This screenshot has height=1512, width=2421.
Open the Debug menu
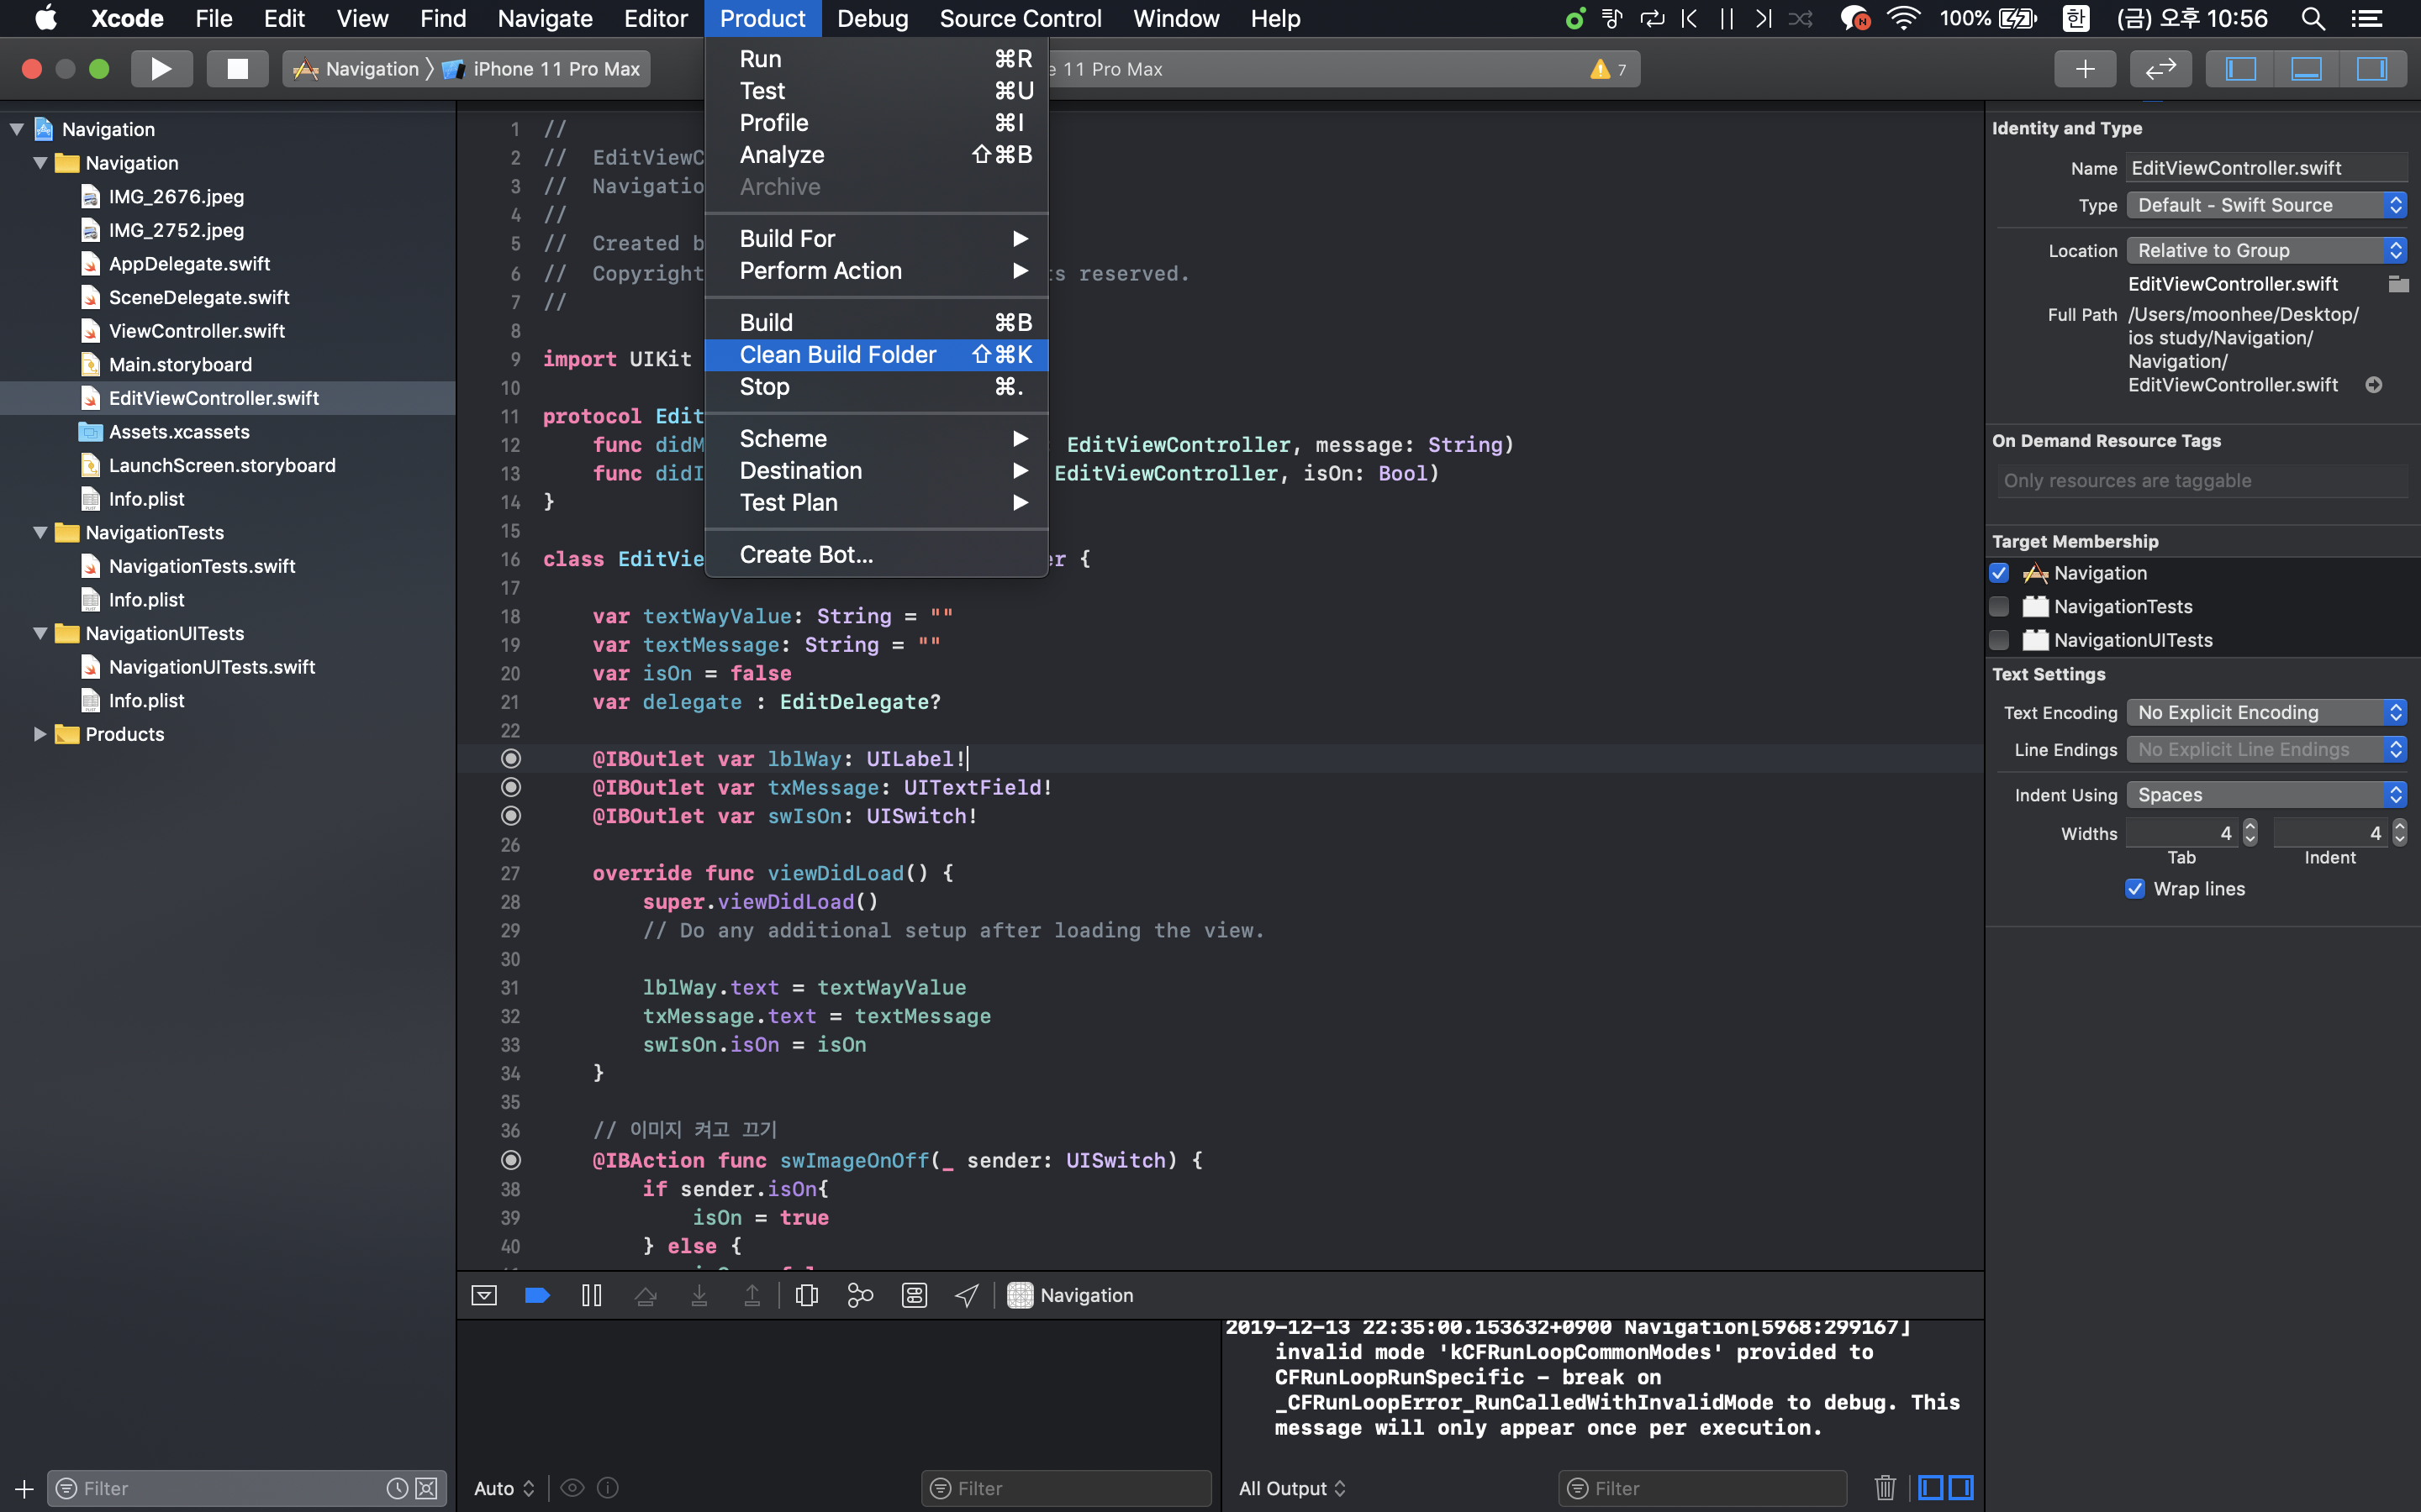pos(873,19)
